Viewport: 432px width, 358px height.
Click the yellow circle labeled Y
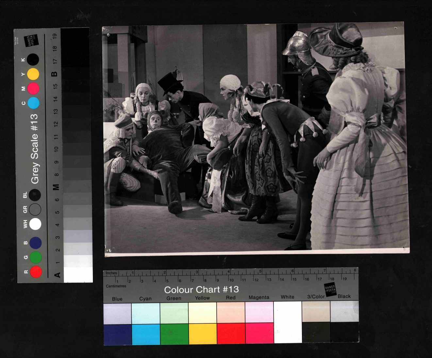pyautogui.click(x=33, y=74)
